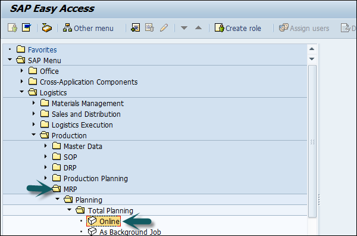This screenshot has width=357, height=236.
Task: Click the tree scrollbar up arrow
Action: point(312,49)
